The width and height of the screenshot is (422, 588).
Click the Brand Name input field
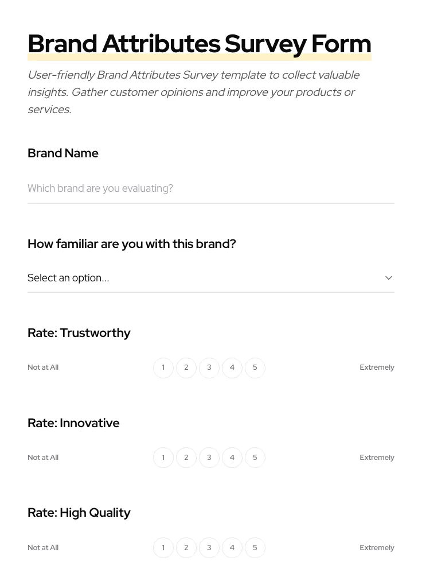(211, 188)
